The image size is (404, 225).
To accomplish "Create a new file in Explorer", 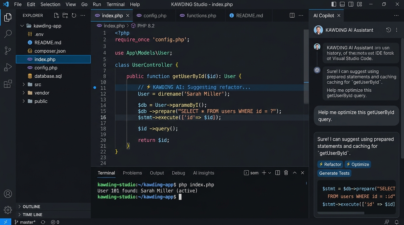I will 56,16.
